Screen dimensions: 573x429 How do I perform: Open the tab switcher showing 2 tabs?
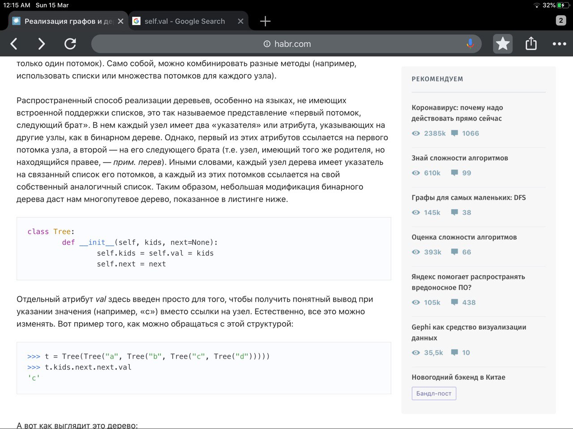click(561, 20)
